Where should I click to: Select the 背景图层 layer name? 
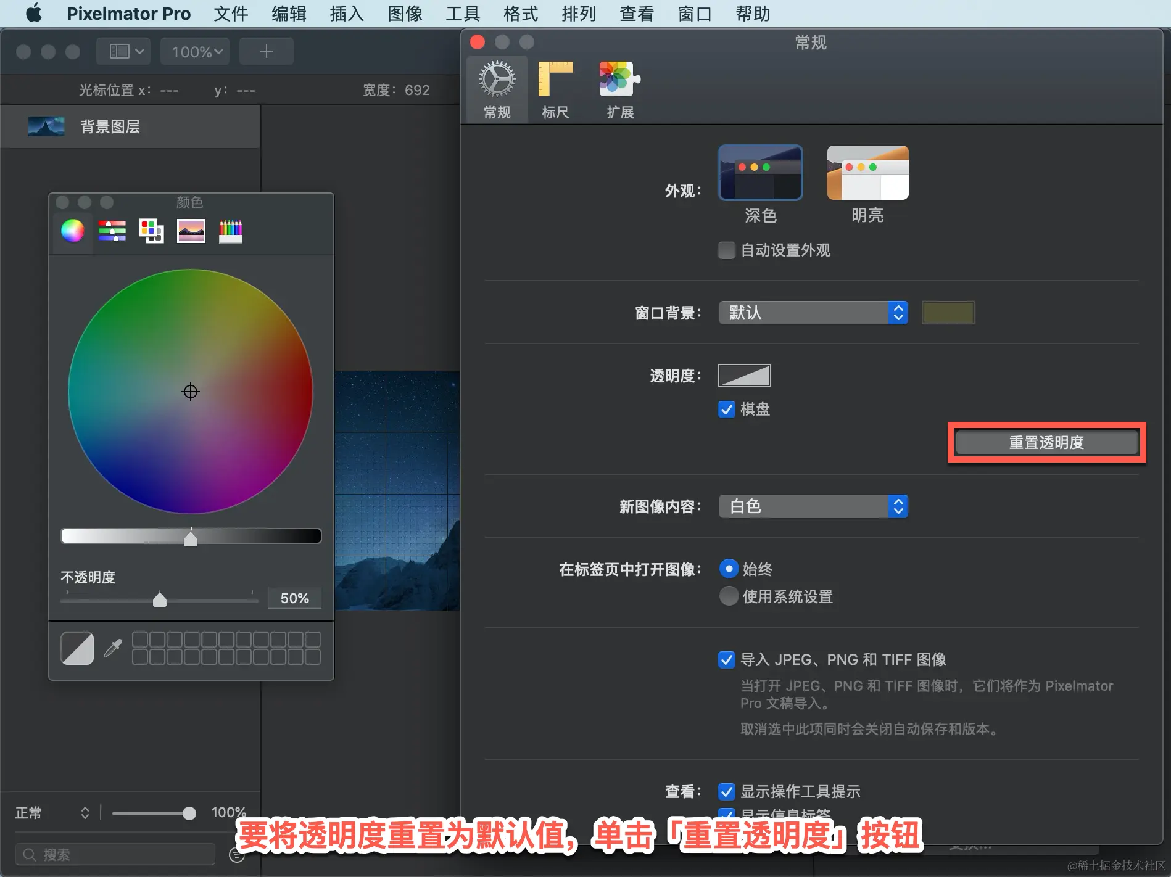(x=110, y=127)
